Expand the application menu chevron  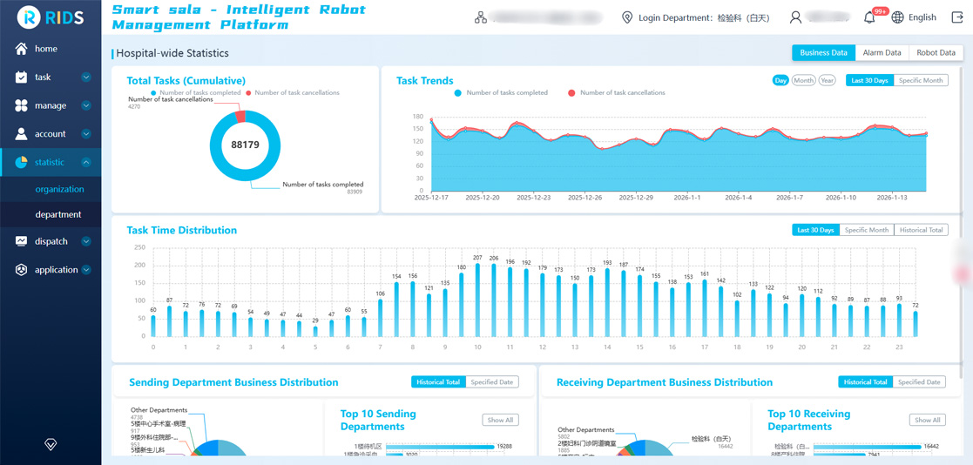click(86, 270)
